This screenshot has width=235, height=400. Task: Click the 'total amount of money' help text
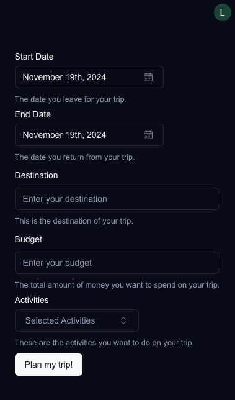coord(117,285)
